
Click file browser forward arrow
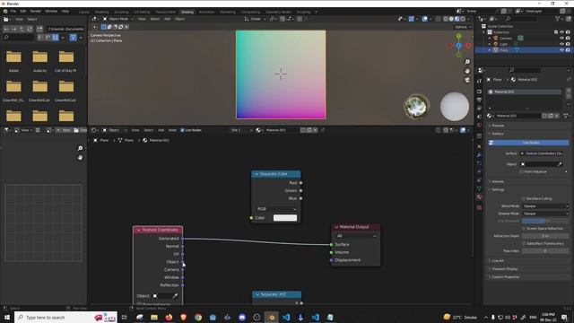14,29
